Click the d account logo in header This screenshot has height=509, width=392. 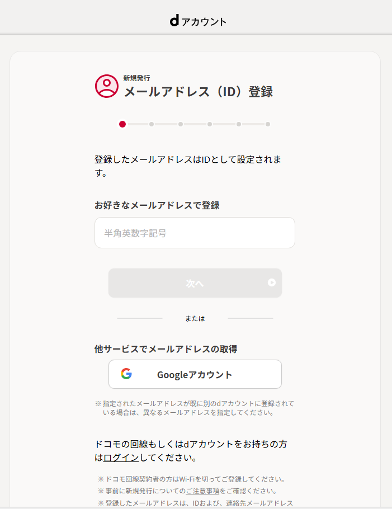point(198,21)
